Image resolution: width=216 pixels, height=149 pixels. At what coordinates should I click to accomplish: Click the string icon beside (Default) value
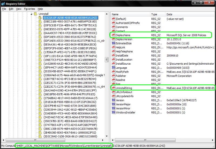113,19
